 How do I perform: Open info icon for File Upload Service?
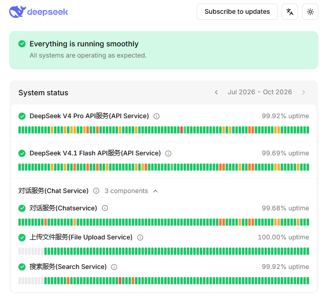pos(141,237)
